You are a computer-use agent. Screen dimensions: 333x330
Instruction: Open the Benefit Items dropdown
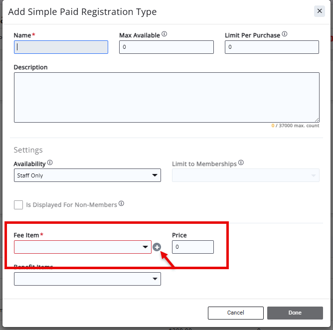[x=87, y=279]
